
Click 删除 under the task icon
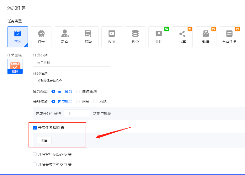coord(15,72)
